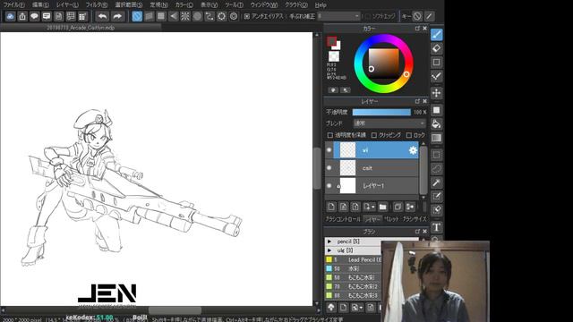Click the speech bubble icon in toolbar
This screenshot has width=573, height=322.
[34, 16]
